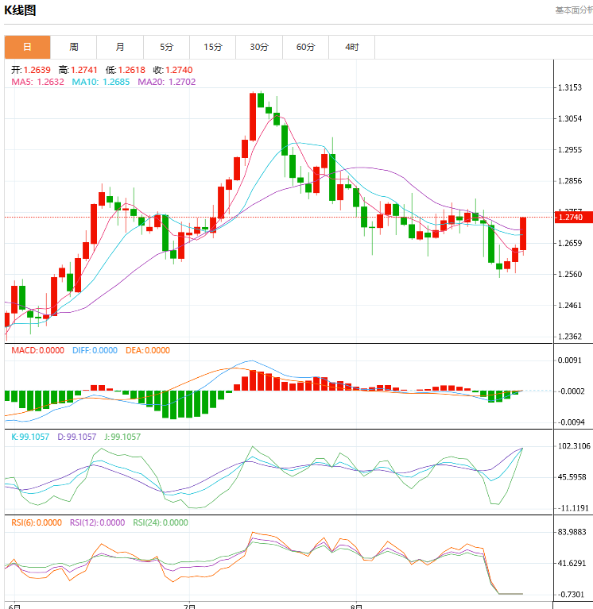Open the 基本面分析 link
Viewport: 593px width, 609px height.
574,10
